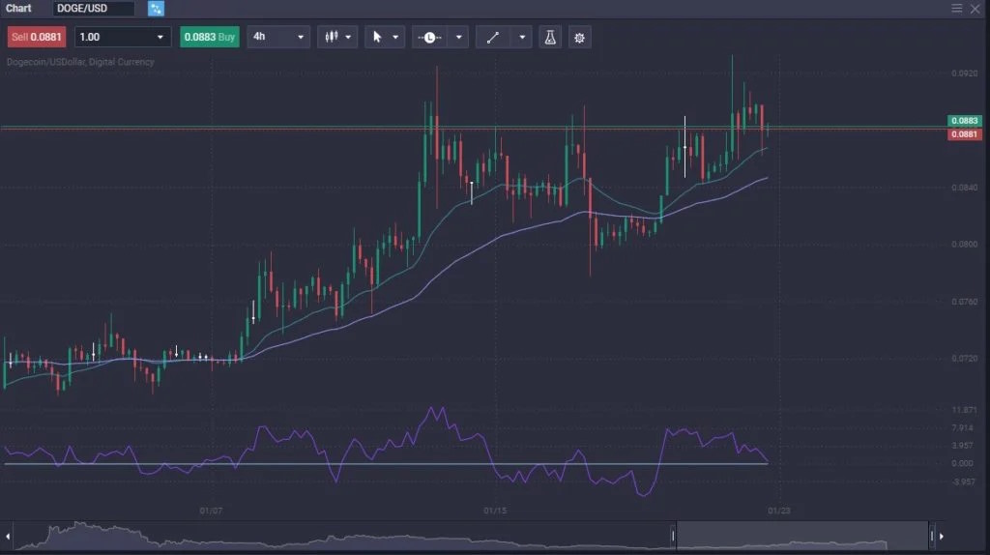Screen dimensions: 990x555
Task: Click the symbol search icon beside DOGE/USD
Action: (156, 9)
